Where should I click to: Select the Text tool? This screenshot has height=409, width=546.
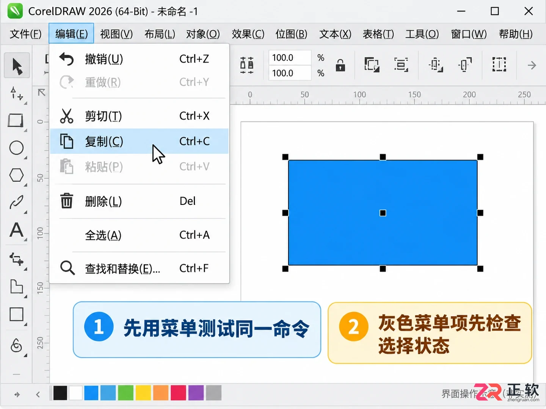pyautogui.click(x=16, y=230)
